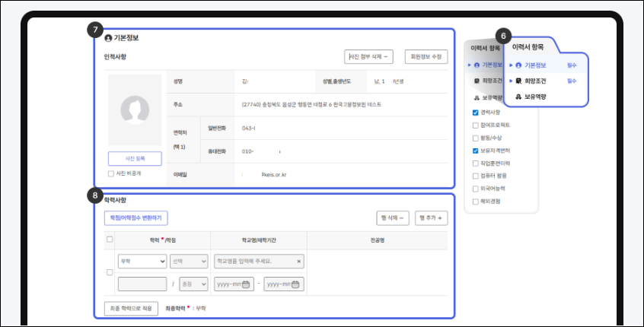Click the 주소 label cell

point(201,105)
